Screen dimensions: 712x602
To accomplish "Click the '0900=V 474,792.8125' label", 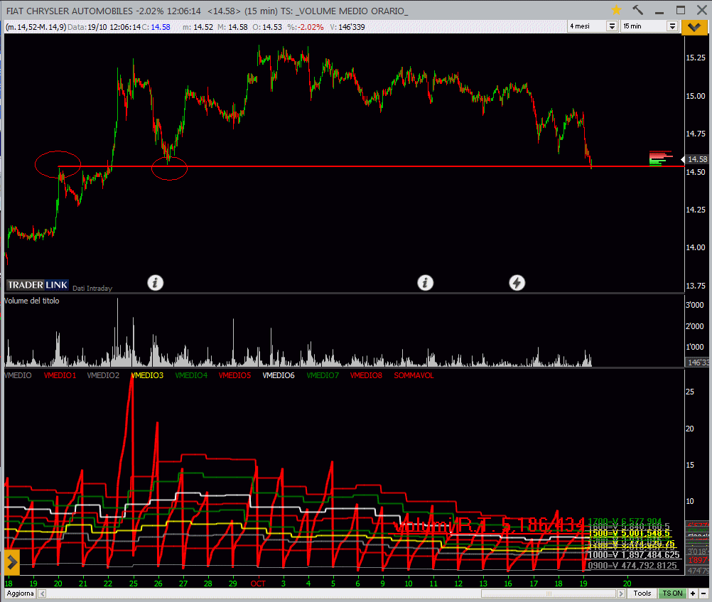I will click(632, 566).
